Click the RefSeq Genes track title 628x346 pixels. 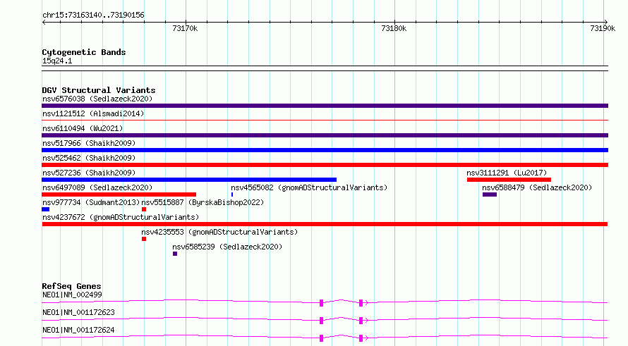(x=71, y=286)
